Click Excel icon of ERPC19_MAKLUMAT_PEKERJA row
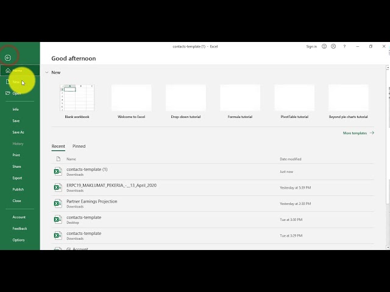Image resolution: width=390 pixels, height=292 pixels. (x=58, y=188)
